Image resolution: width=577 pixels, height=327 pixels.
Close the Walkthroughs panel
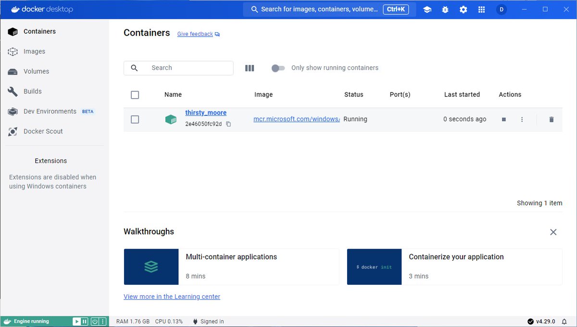[x=553, y=232]
